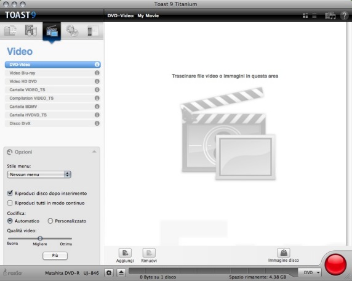Select Cartella BDMV format
The width and height of the screenshot is (352, 281).
point(52,107)
